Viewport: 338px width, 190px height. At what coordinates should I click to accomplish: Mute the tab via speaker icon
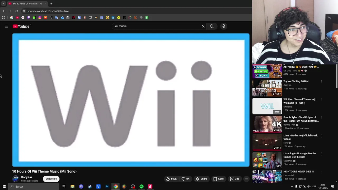(x=41, y=3)
